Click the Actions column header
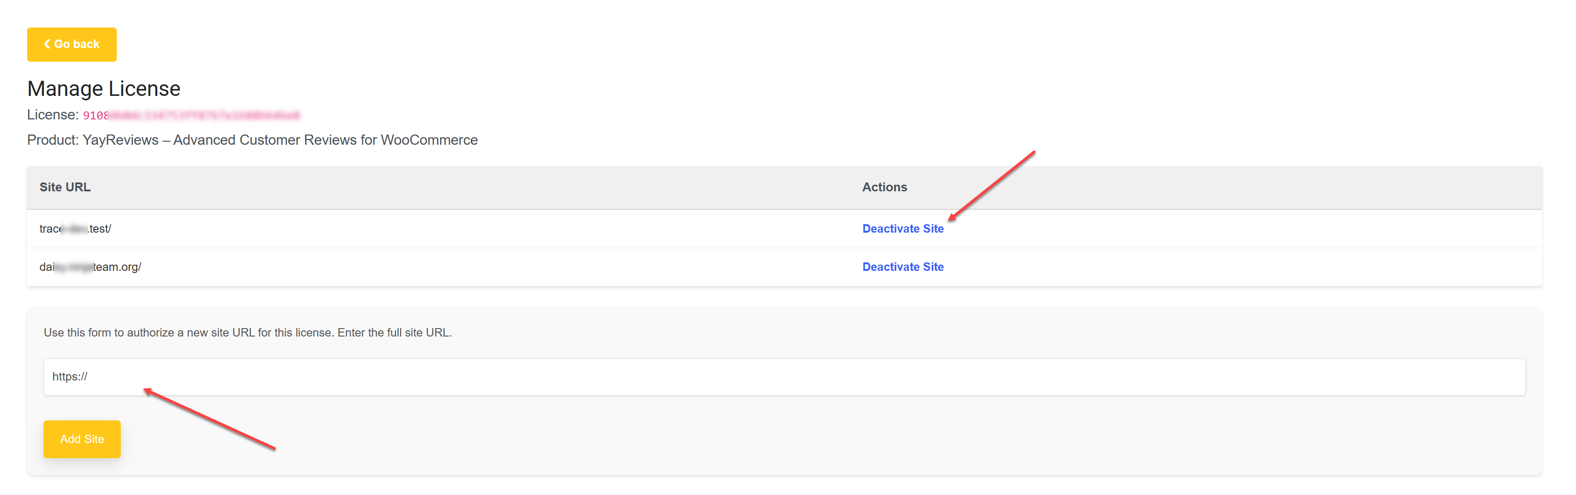The height and width of the screenshot is (495, 1576). coord(884,187)
